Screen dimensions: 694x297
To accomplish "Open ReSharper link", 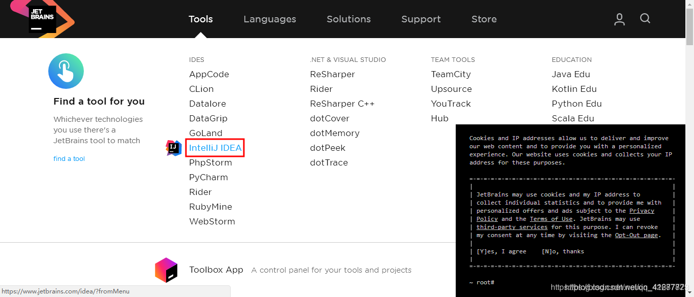I will click(333, 74).
